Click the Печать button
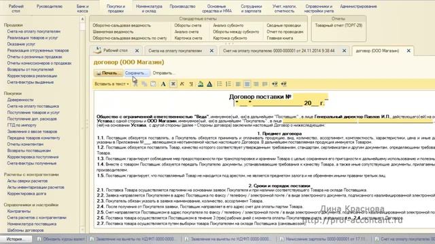 click(109, 73)
